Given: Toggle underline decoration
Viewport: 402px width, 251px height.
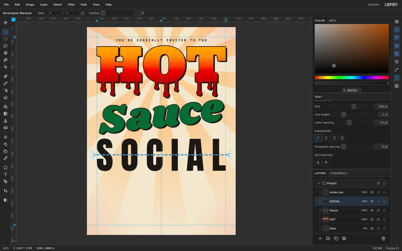Looking at the screenshot, I should pos(318,162).
